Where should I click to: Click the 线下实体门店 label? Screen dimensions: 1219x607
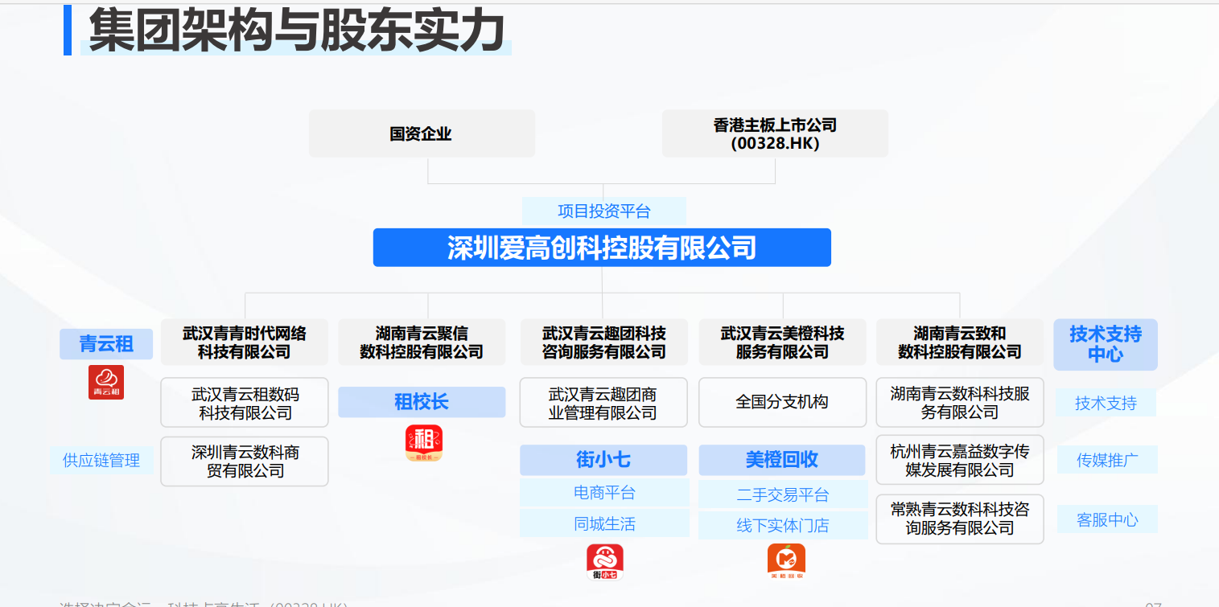[783, 526]
